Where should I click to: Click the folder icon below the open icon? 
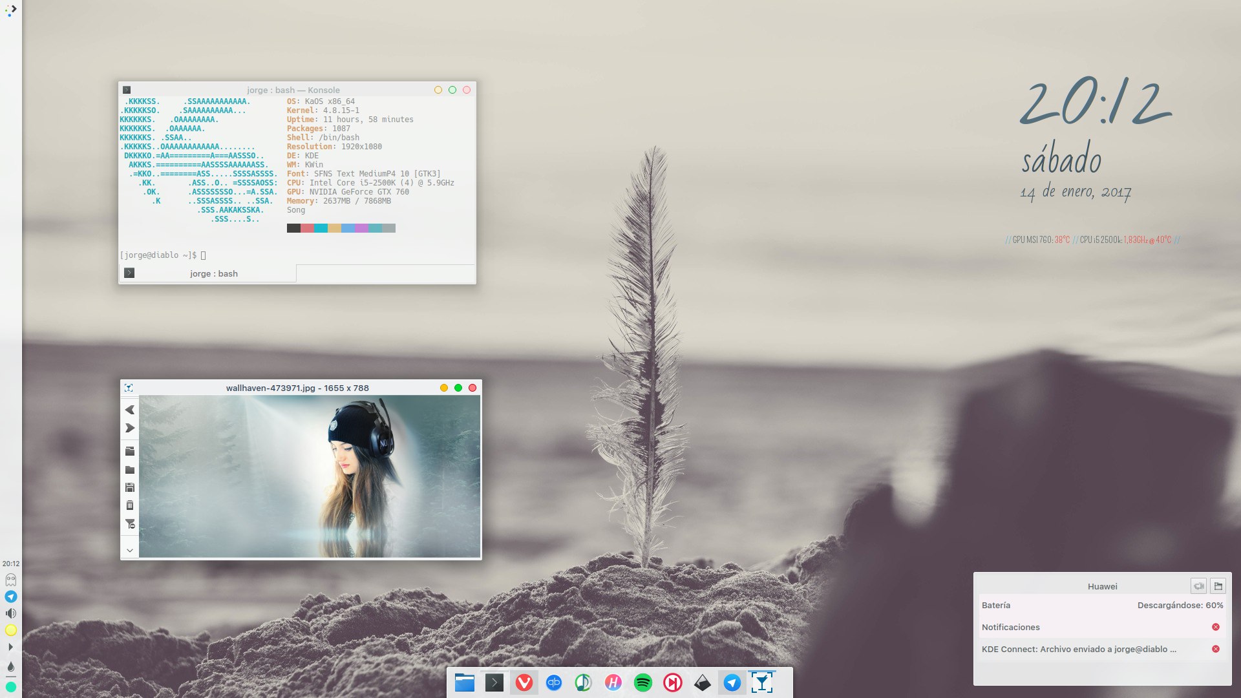coord(129,470)
